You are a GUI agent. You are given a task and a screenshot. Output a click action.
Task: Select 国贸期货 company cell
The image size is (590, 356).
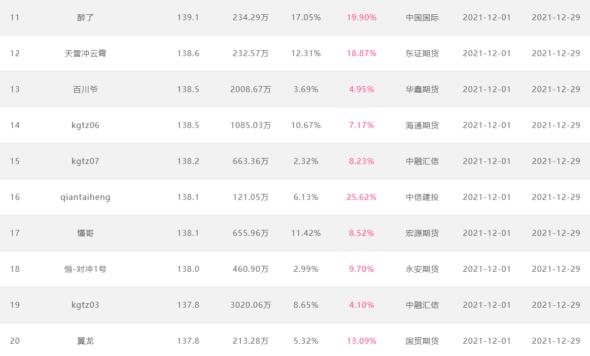tap(422, 341)
